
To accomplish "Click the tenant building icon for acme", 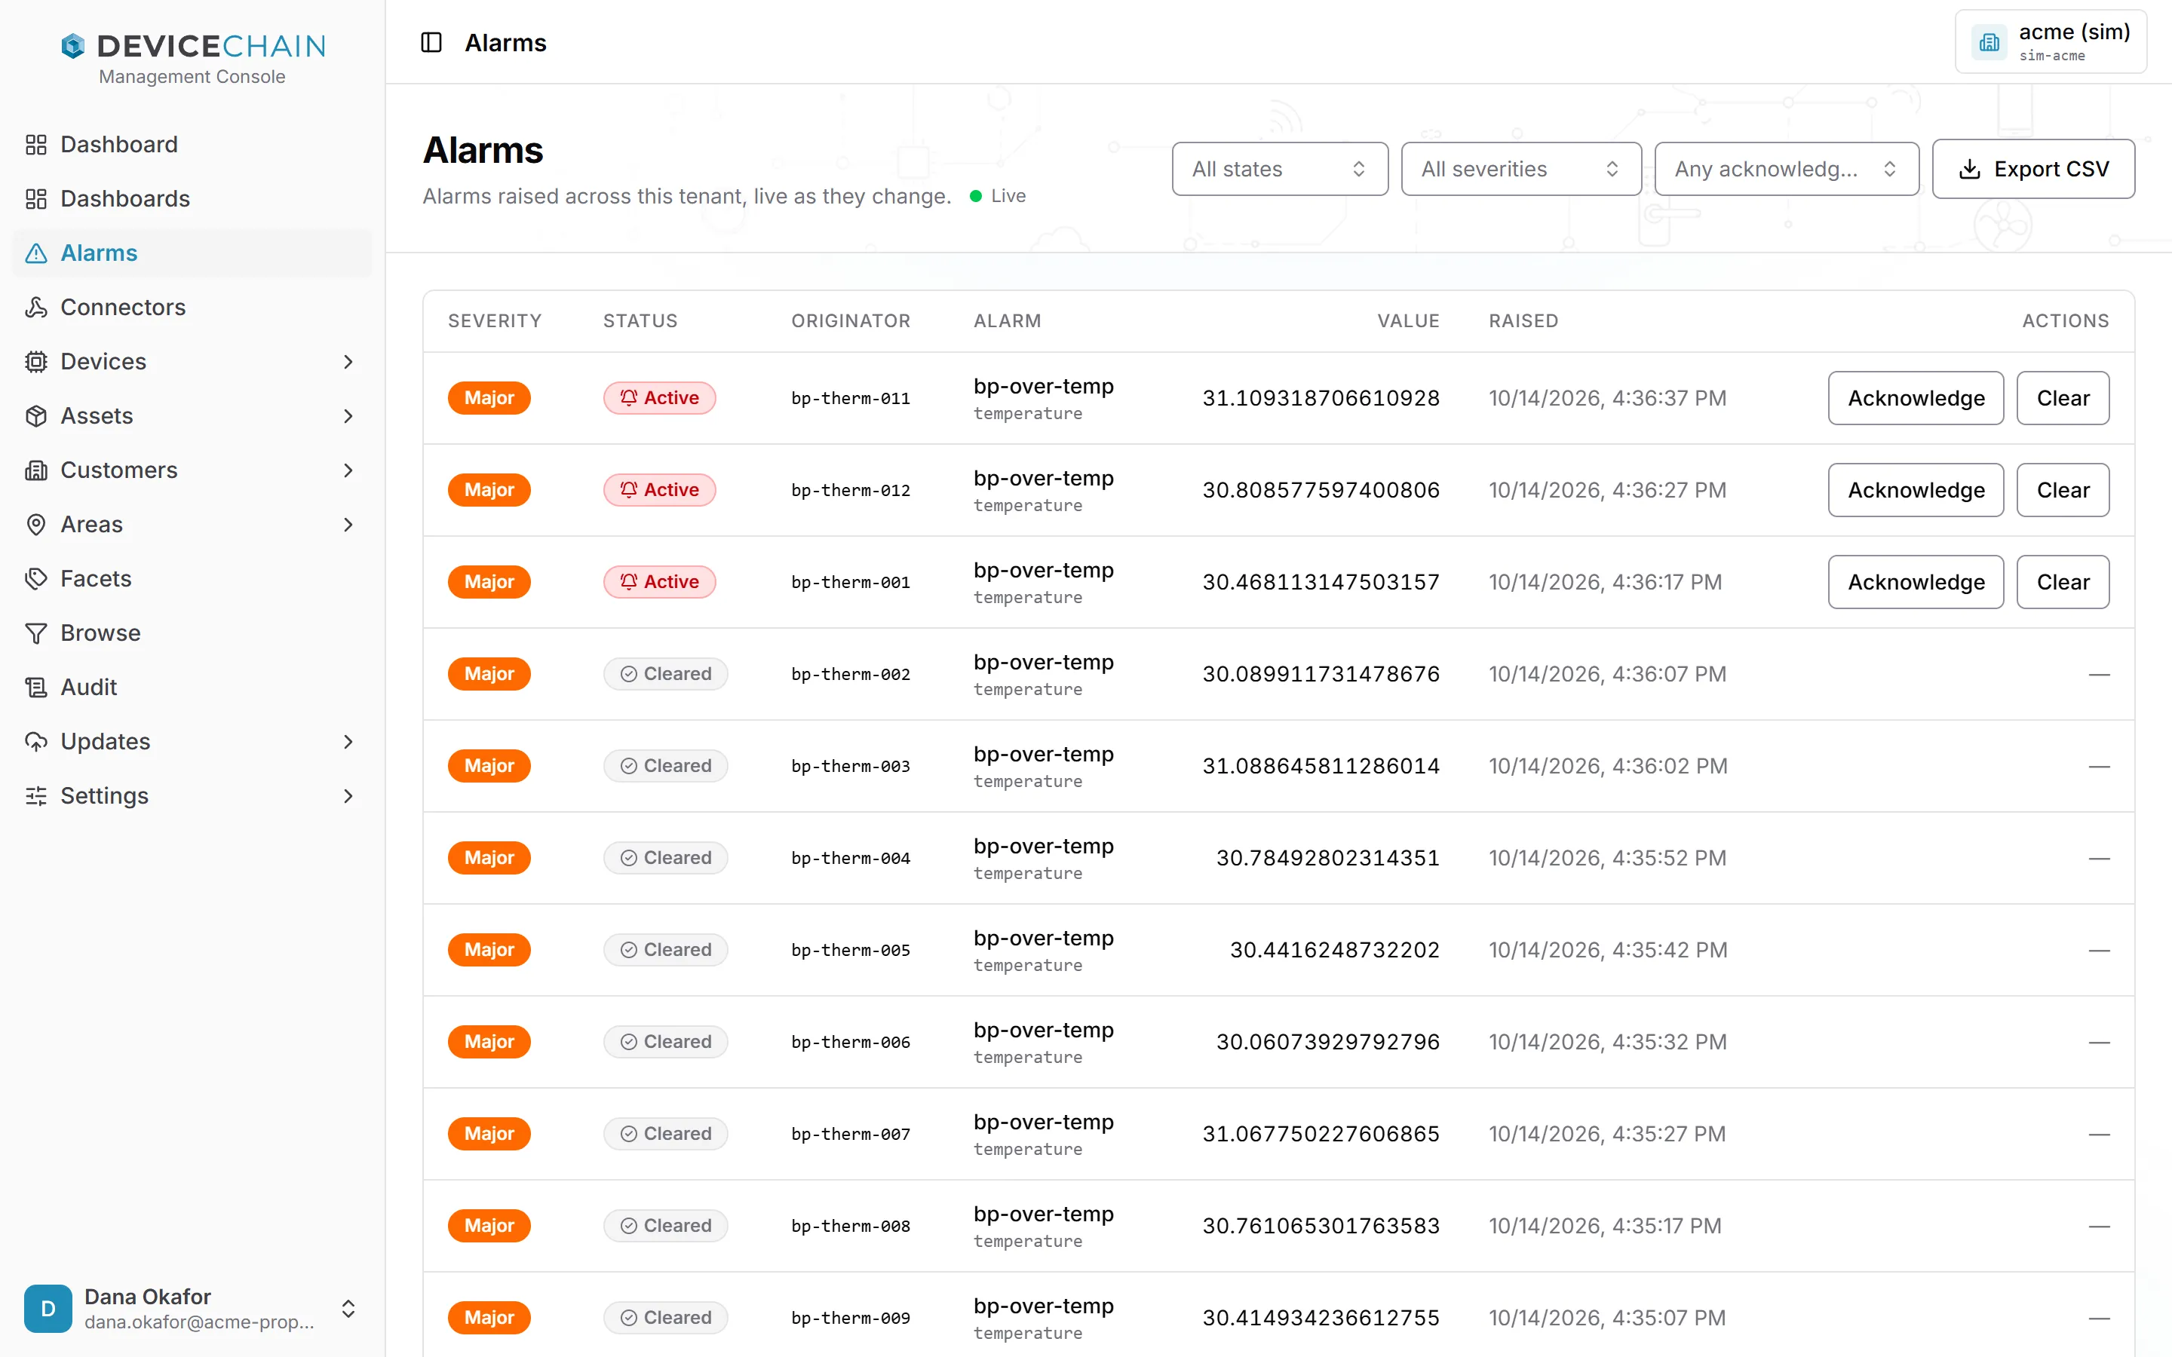I will click(1989, 42).
